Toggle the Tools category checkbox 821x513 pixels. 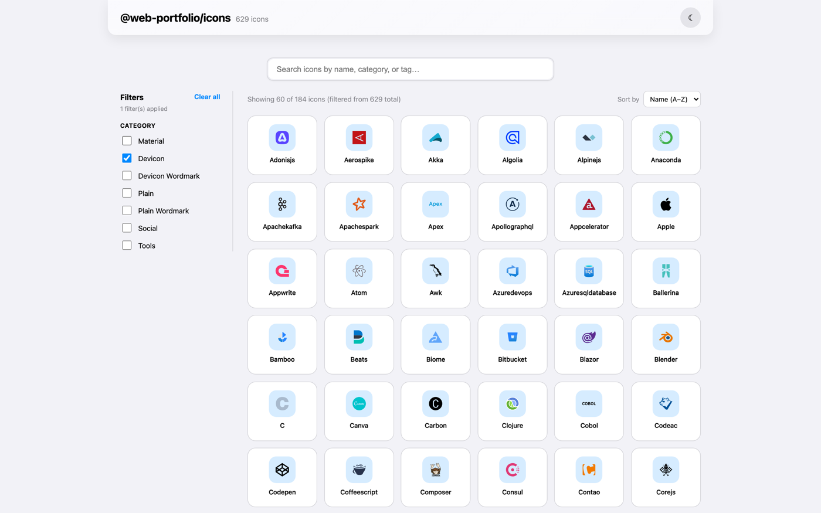[127, 245]
